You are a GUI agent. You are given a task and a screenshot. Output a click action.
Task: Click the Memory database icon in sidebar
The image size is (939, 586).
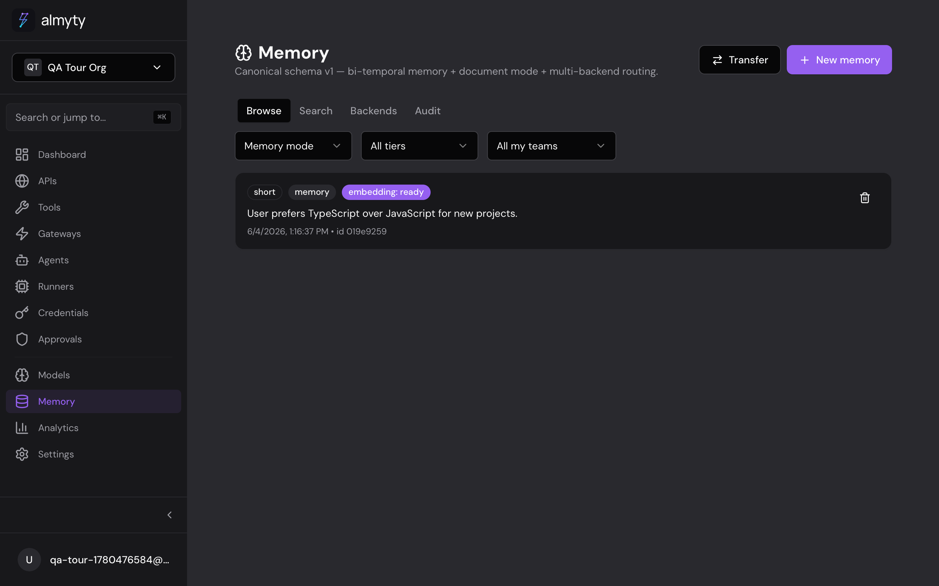[22, 401]
